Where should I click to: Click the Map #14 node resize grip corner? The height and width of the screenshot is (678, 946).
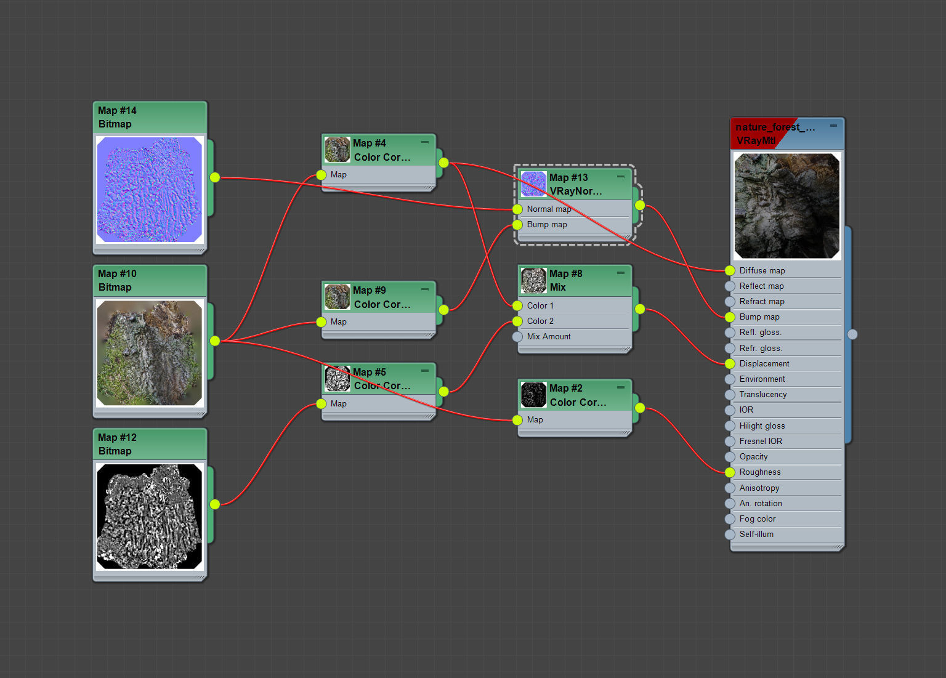click(x=201, y=251)
